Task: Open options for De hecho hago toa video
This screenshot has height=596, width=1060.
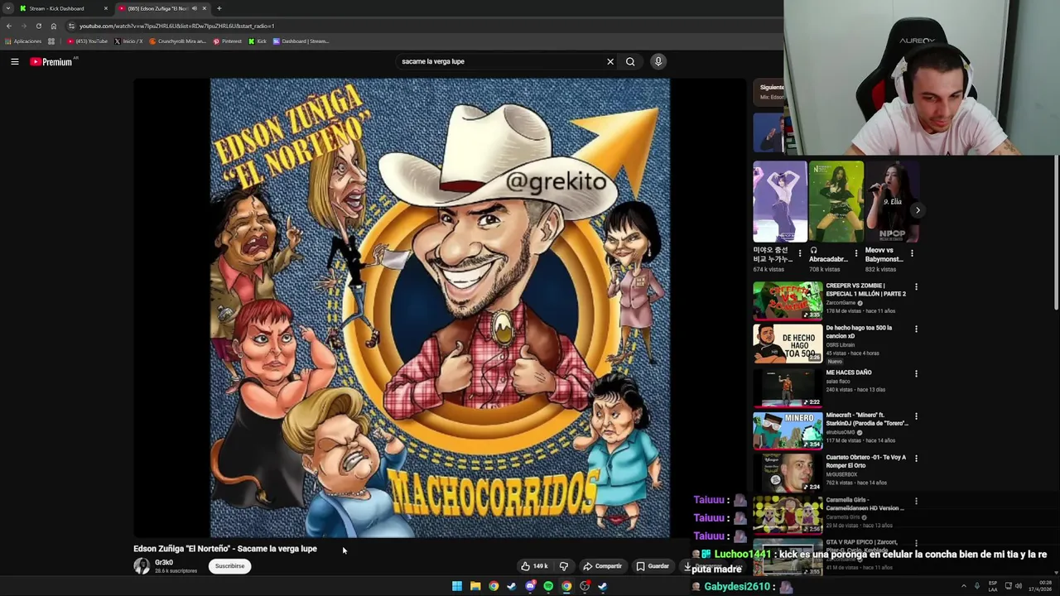Action: pyautogui.click(x=916, y=329)
